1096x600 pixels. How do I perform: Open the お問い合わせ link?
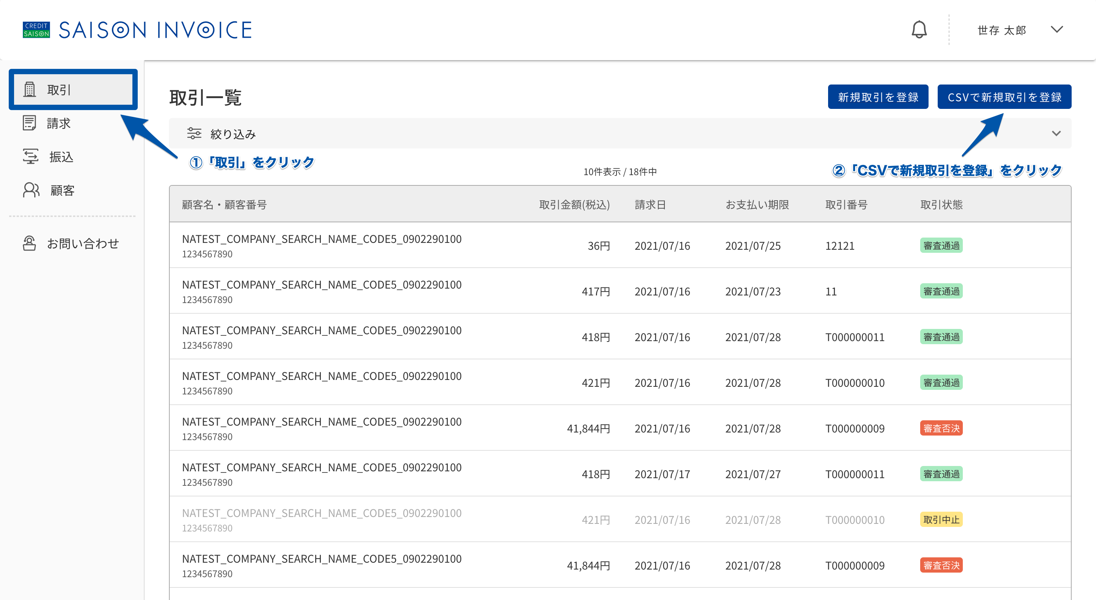pyautogui.click(x=72, y=243)
